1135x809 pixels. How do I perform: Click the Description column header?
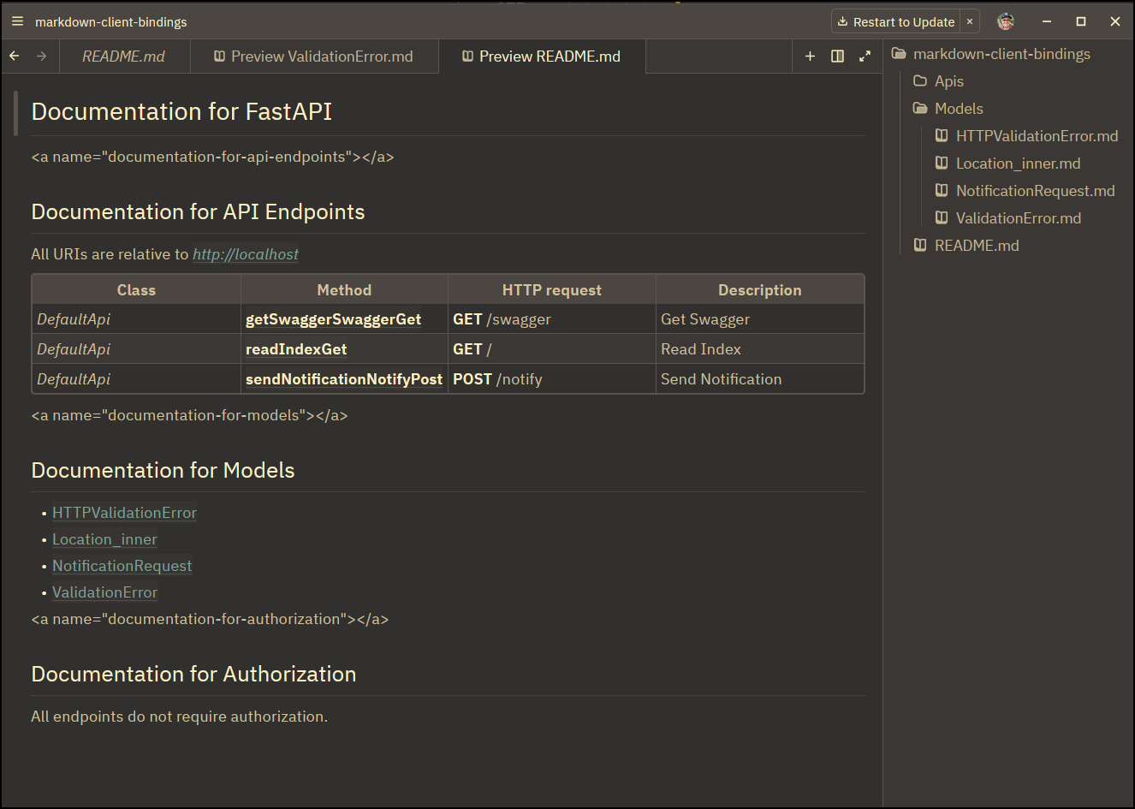click(760, 290)
